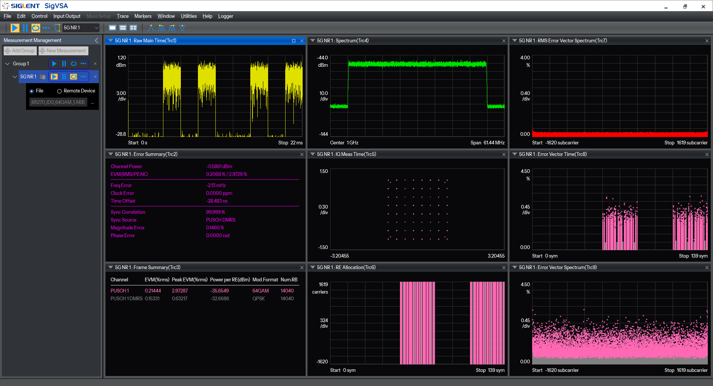Click the Add Group button

[x=20, y=51]
